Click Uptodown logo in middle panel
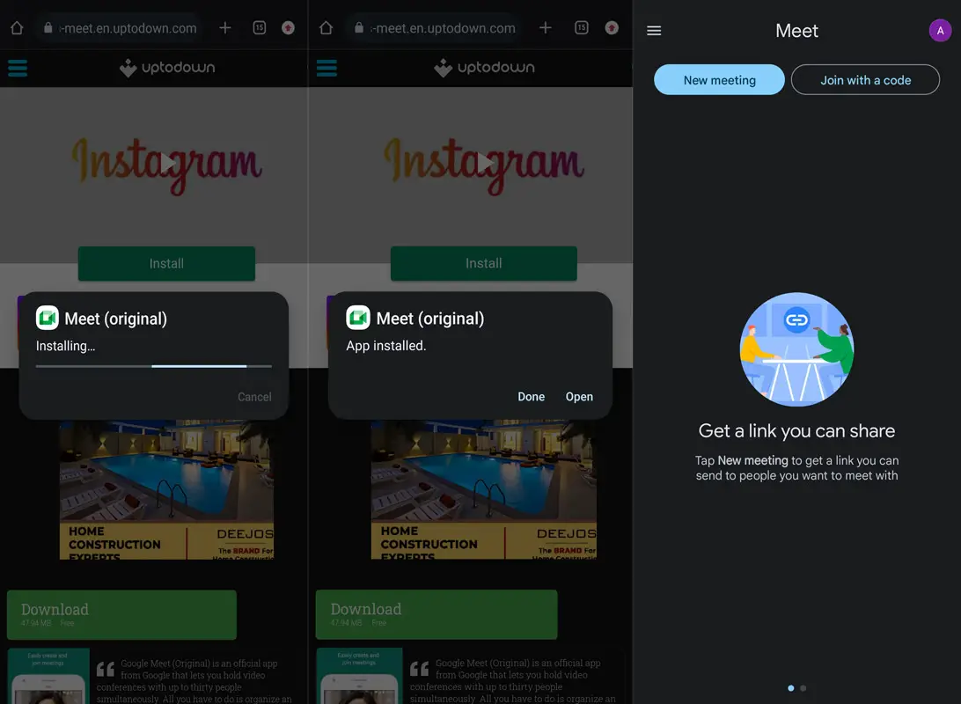This screenshot has width=961, height=704. [x=484, y=68]
